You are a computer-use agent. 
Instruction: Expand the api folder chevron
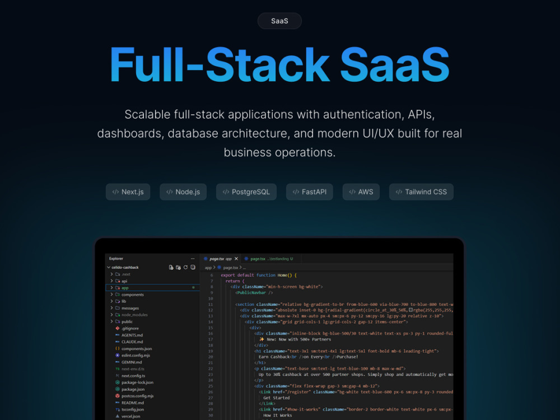point(111,281)
